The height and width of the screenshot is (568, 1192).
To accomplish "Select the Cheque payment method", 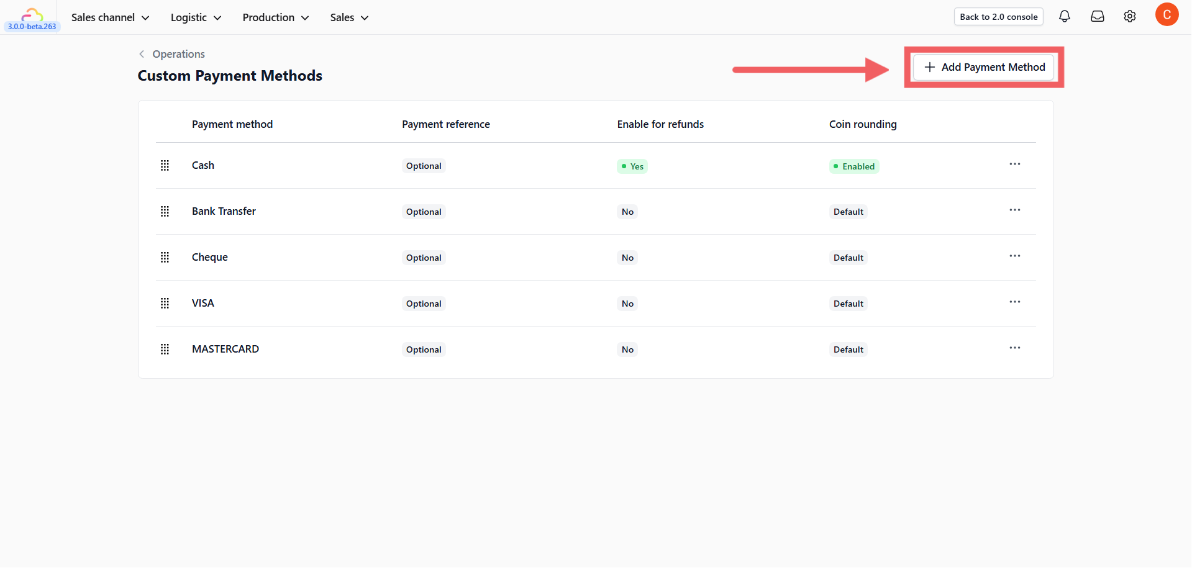I will (210, 257).
